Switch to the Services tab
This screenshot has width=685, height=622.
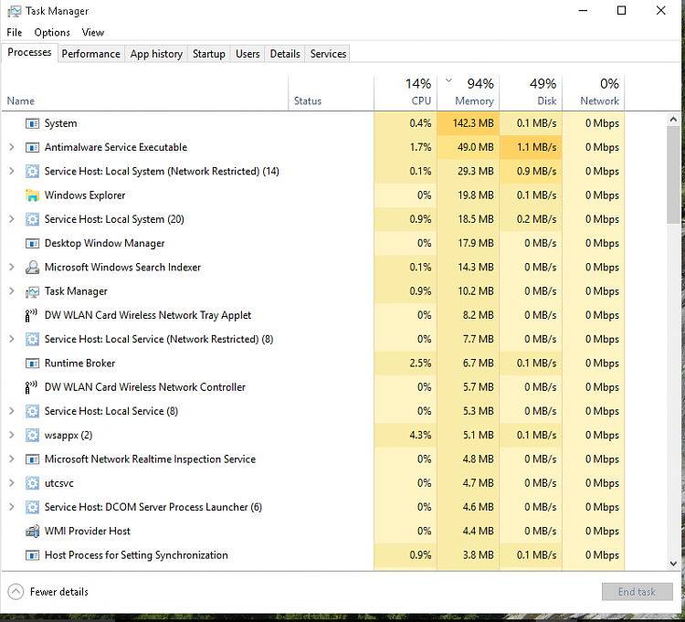click(x=328, y=54)
